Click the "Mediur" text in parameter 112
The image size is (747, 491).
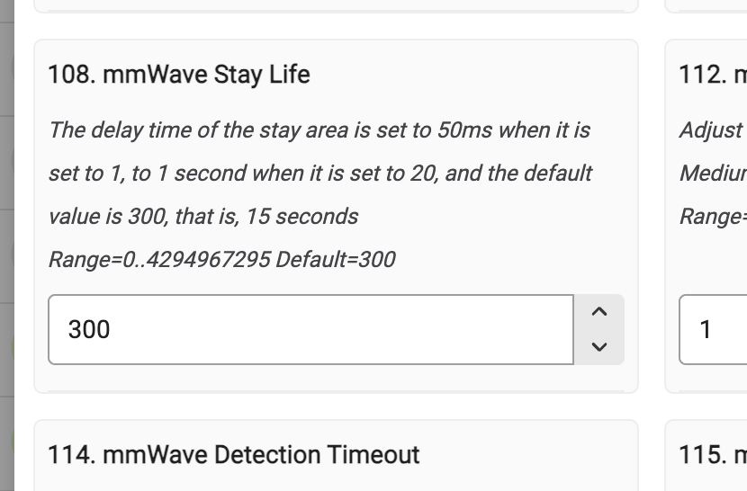713,174
